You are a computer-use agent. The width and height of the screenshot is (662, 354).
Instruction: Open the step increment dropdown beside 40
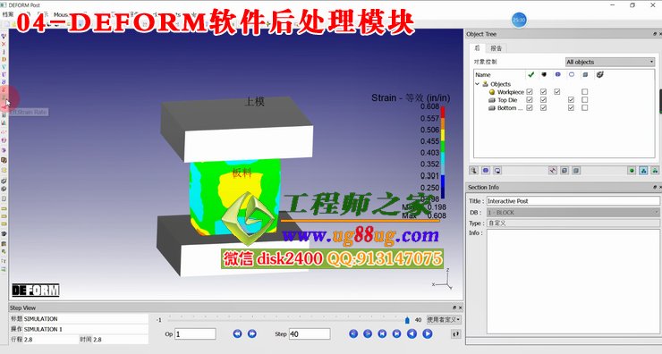pos(444,320)
